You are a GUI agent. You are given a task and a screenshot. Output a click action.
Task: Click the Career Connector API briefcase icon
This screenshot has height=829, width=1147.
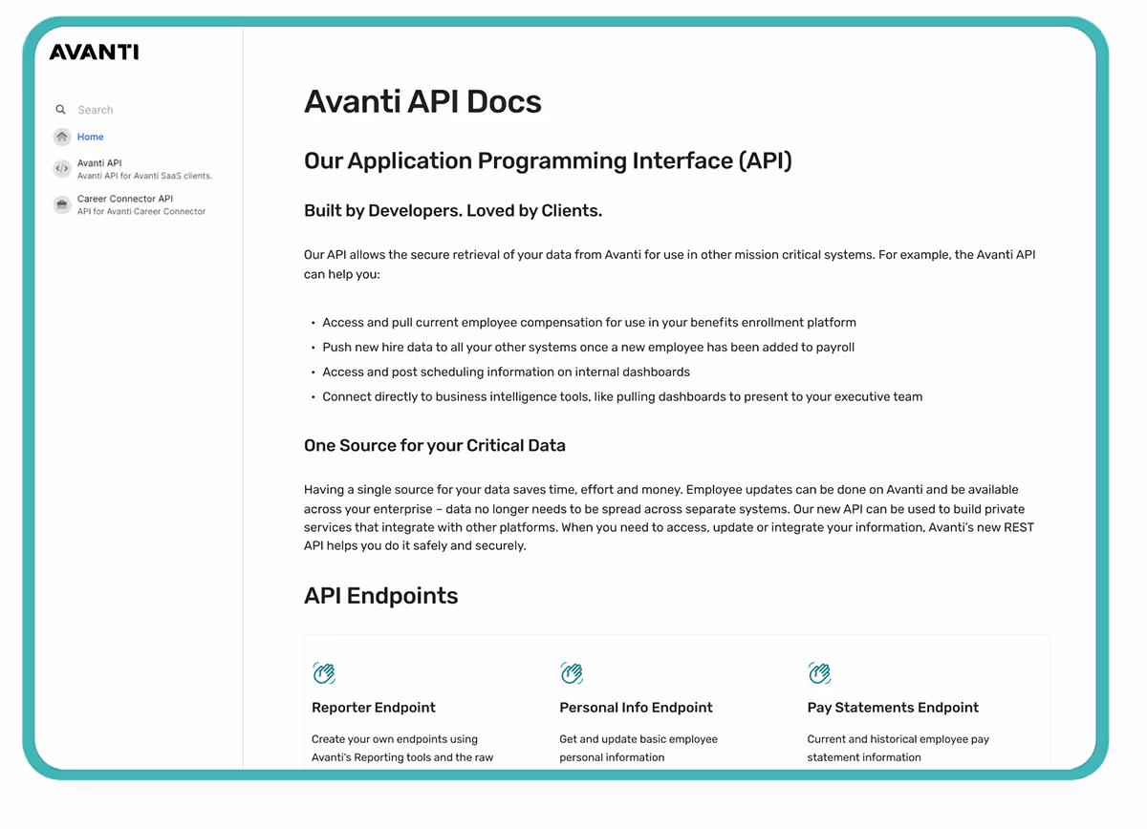pos(62,204)
